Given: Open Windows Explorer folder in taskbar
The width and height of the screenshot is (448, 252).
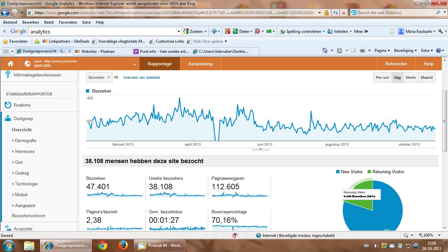Looking at the screenshot, I should pos(29,245).
